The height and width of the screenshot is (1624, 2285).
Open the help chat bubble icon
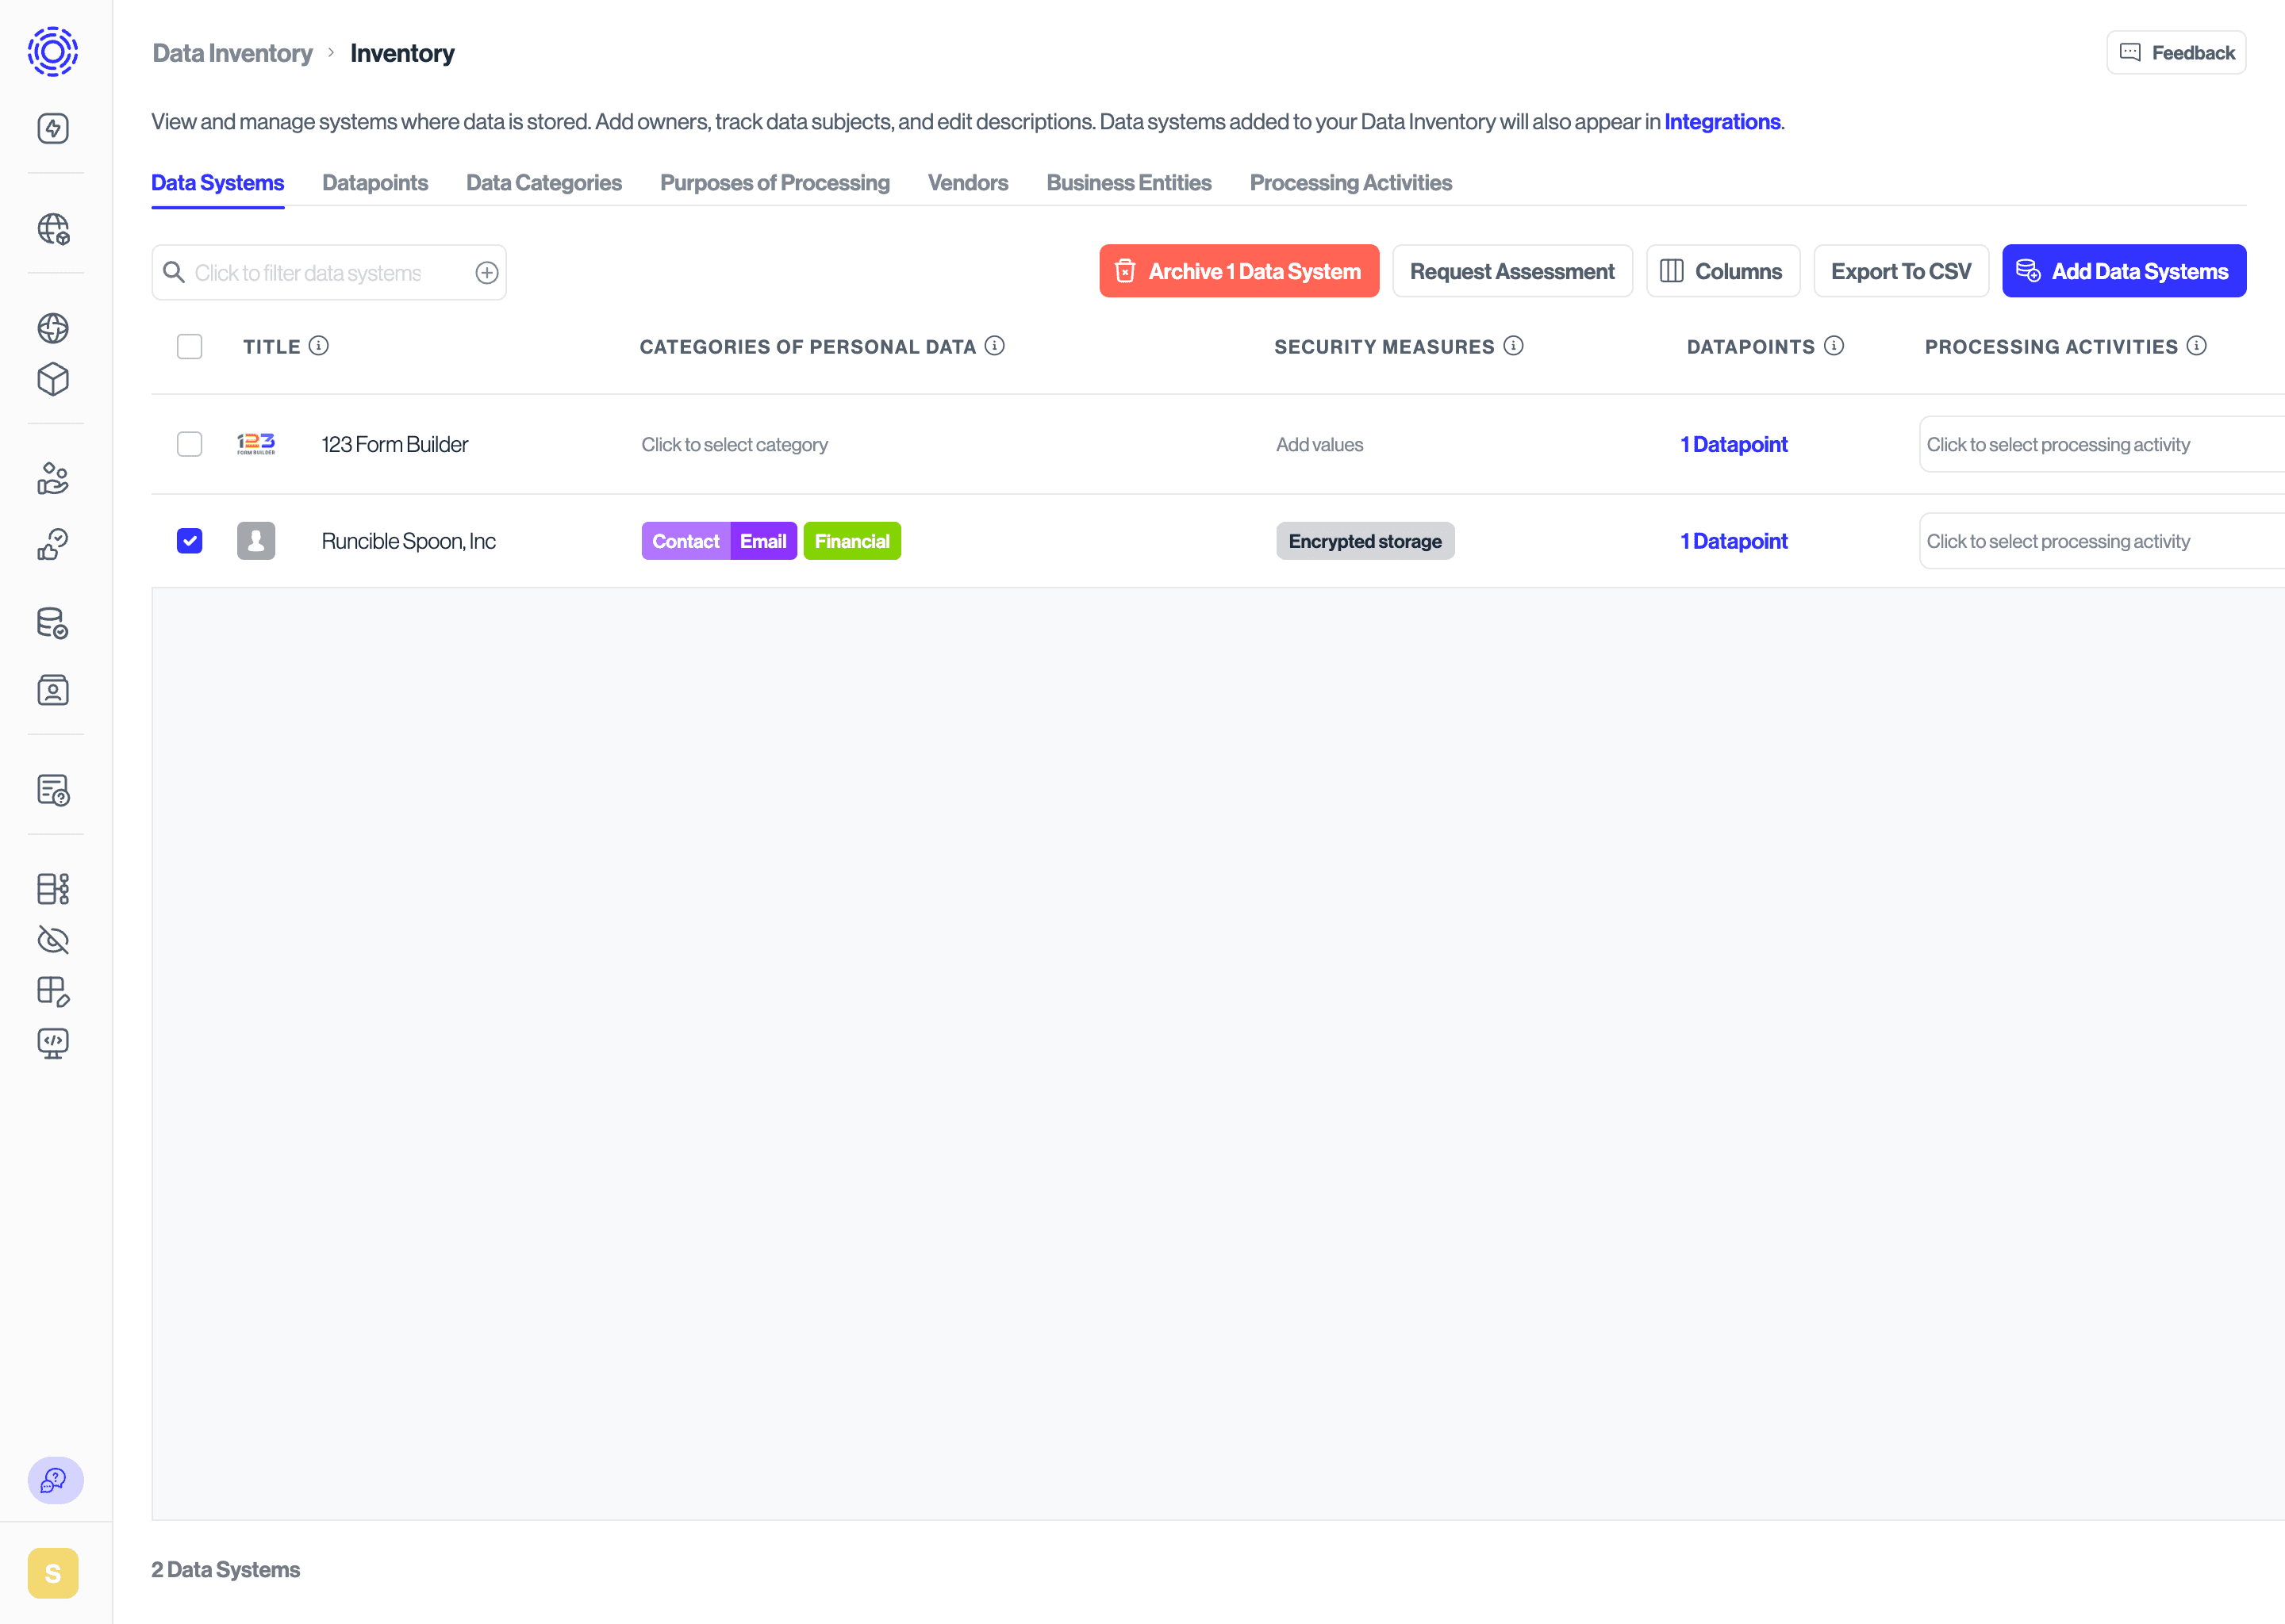coord(55,1481)
